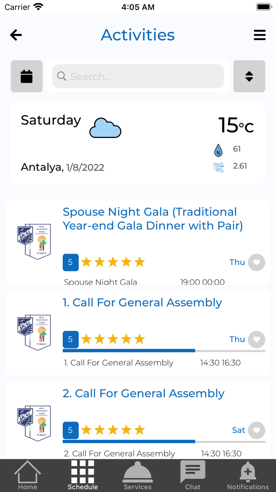
Task: Click the search magnifier icon
Action: [x=62, y=76]
